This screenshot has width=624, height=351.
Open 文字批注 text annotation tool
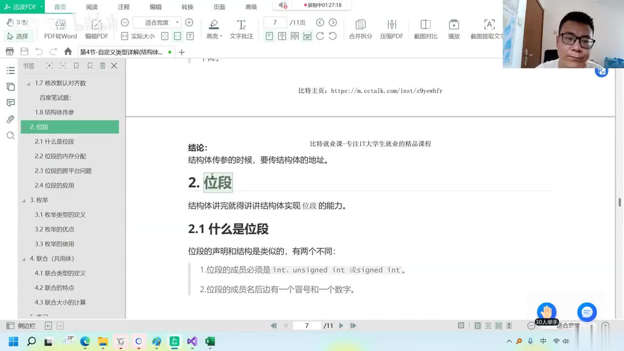[x=241, y=30]
